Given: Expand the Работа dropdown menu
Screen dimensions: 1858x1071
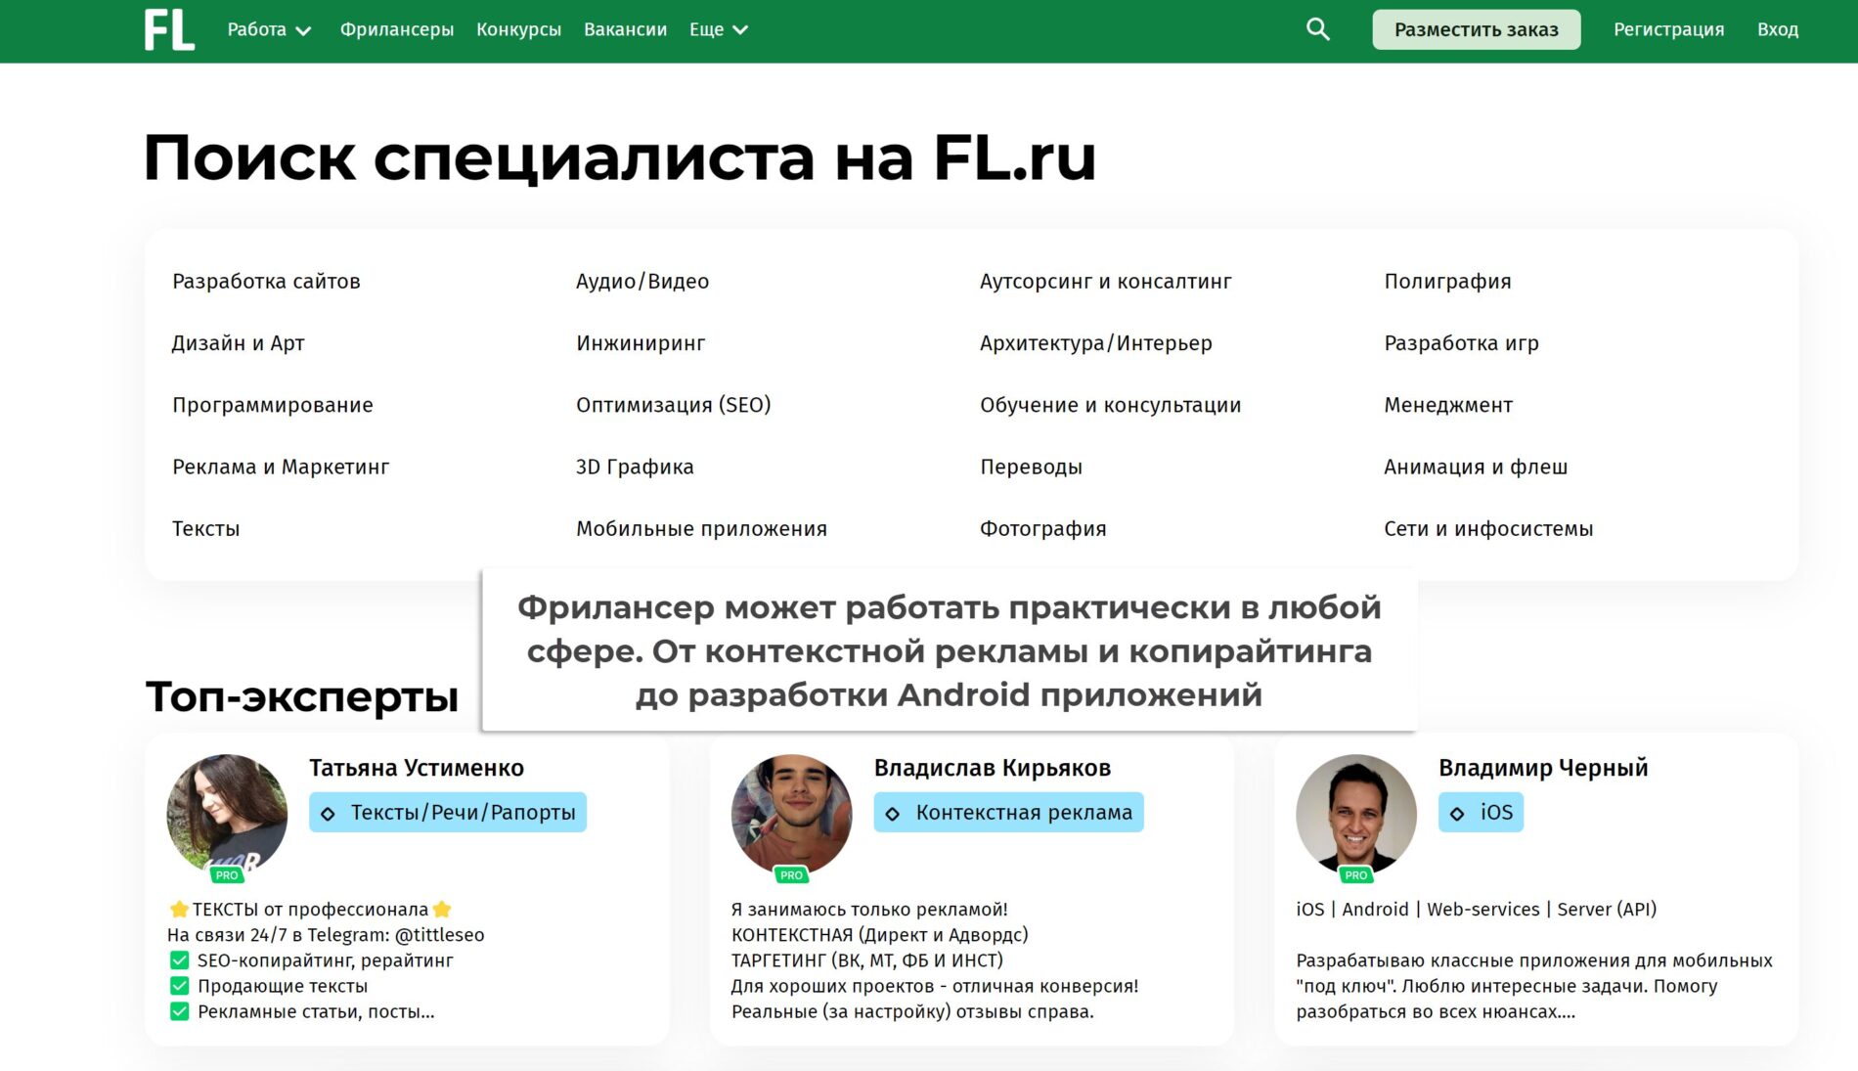Looking at the screenshot, I should (269, 30).
